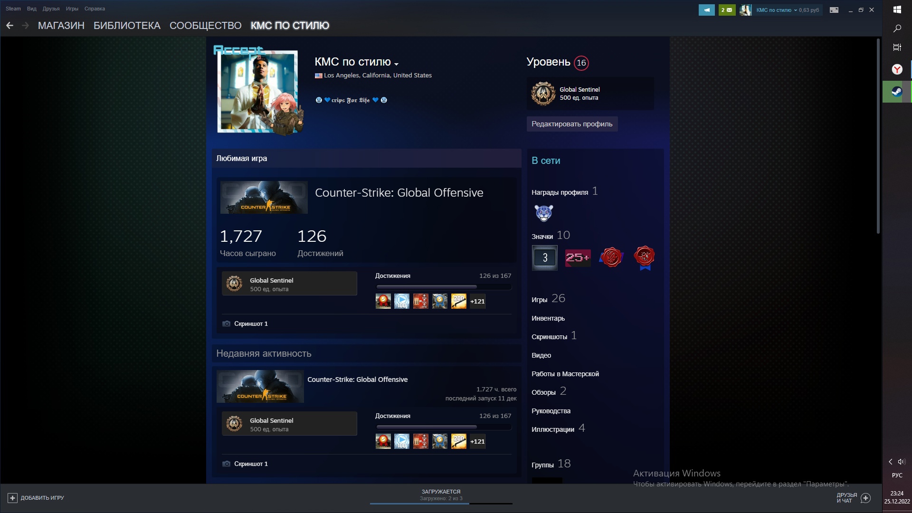This screenshot has width=912, height=513.
Task: Click ДОБАВИТЬ ИГРУ button
Action: (x=36, y=498)
